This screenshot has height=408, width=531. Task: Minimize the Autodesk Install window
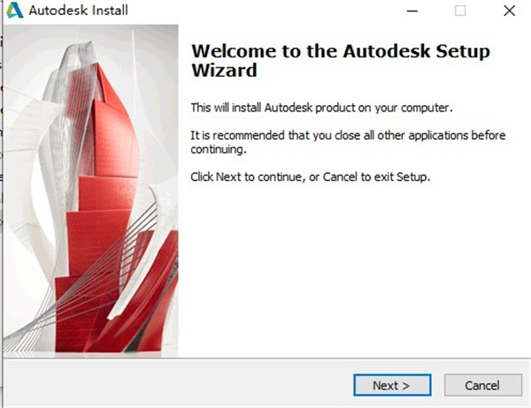click(x=412, y=11)
